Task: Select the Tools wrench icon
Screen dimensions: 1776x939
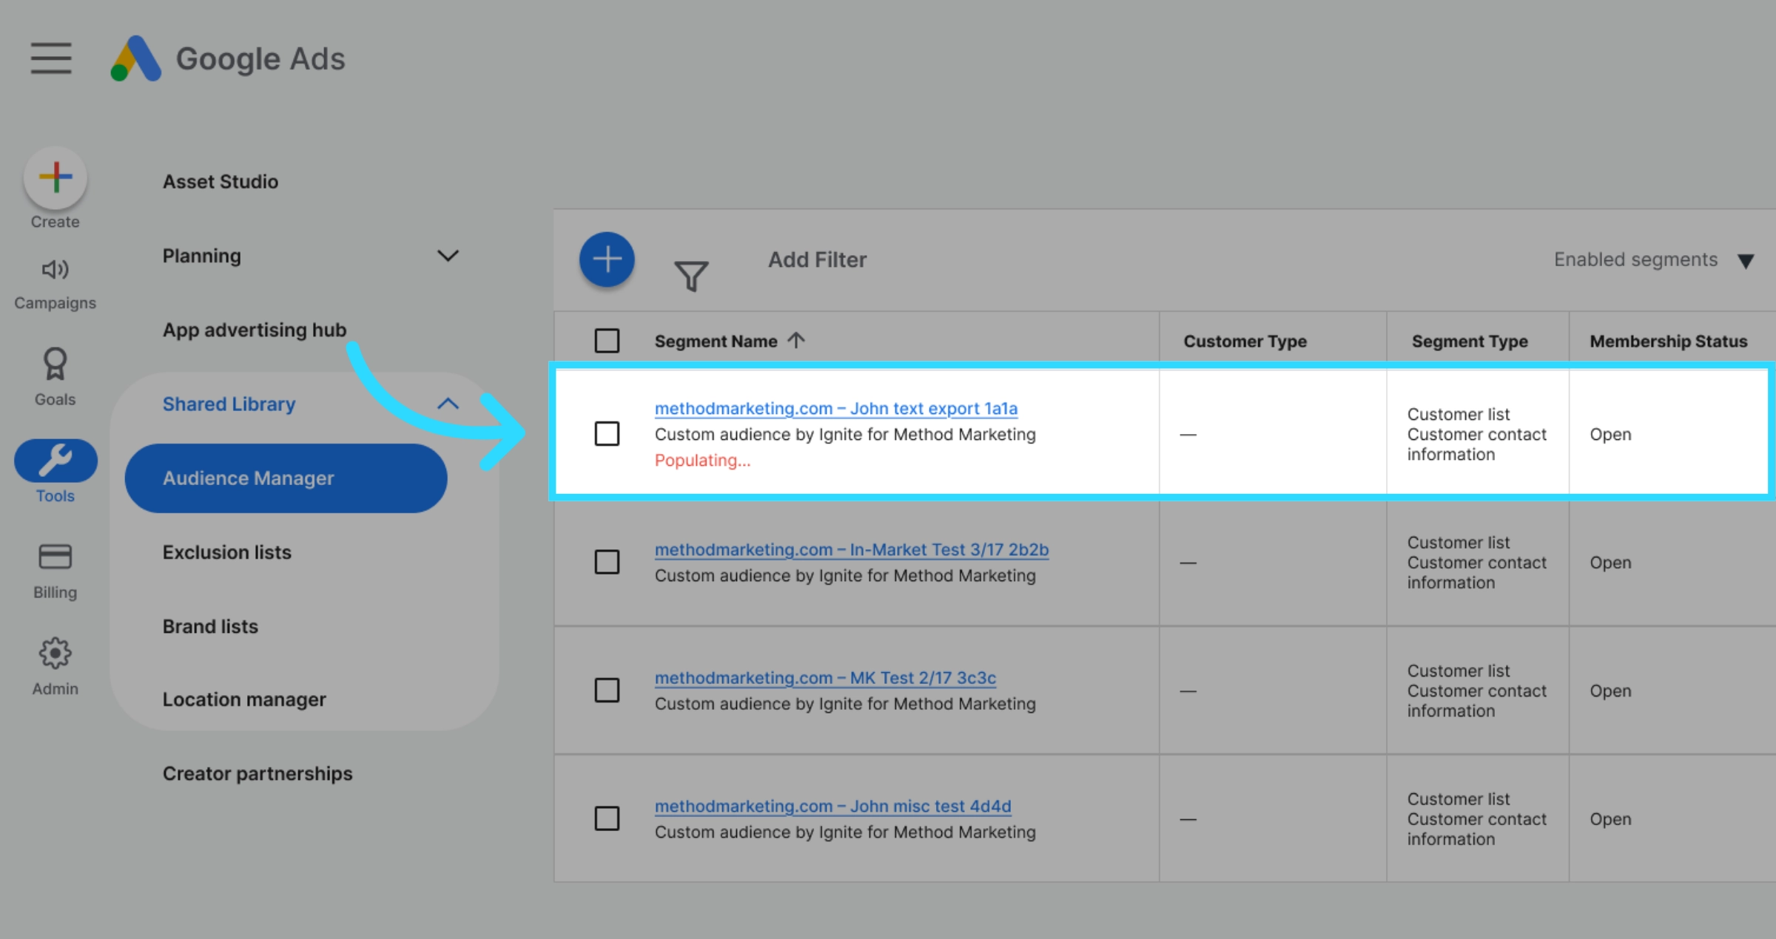Action: tap(55, 460)
